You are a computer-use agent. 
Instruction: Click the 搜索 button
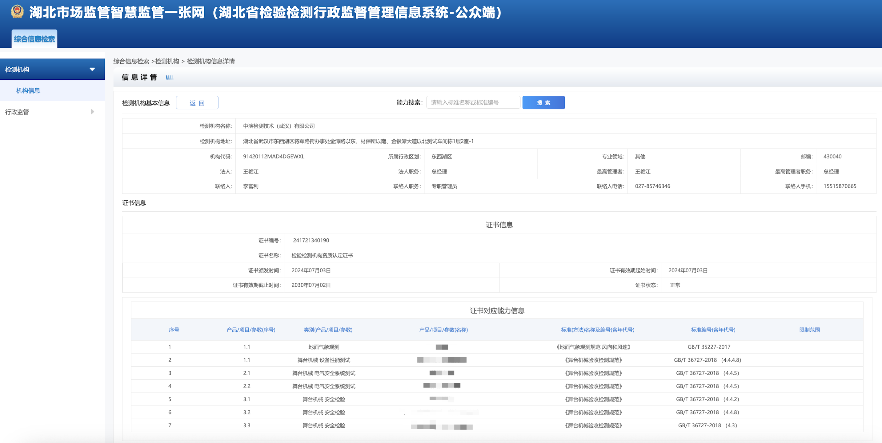click(x=543, y=103)
